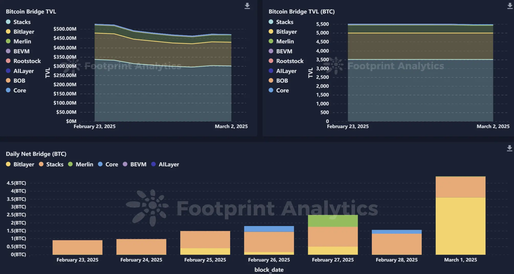This screenshot has height=274, width=514.
Task: Click the blue Core segment on February 26
Action: click(269, 229)
